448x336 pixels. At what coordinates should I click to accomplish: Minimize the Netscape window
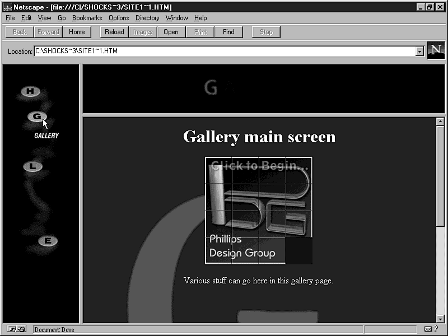421,7
